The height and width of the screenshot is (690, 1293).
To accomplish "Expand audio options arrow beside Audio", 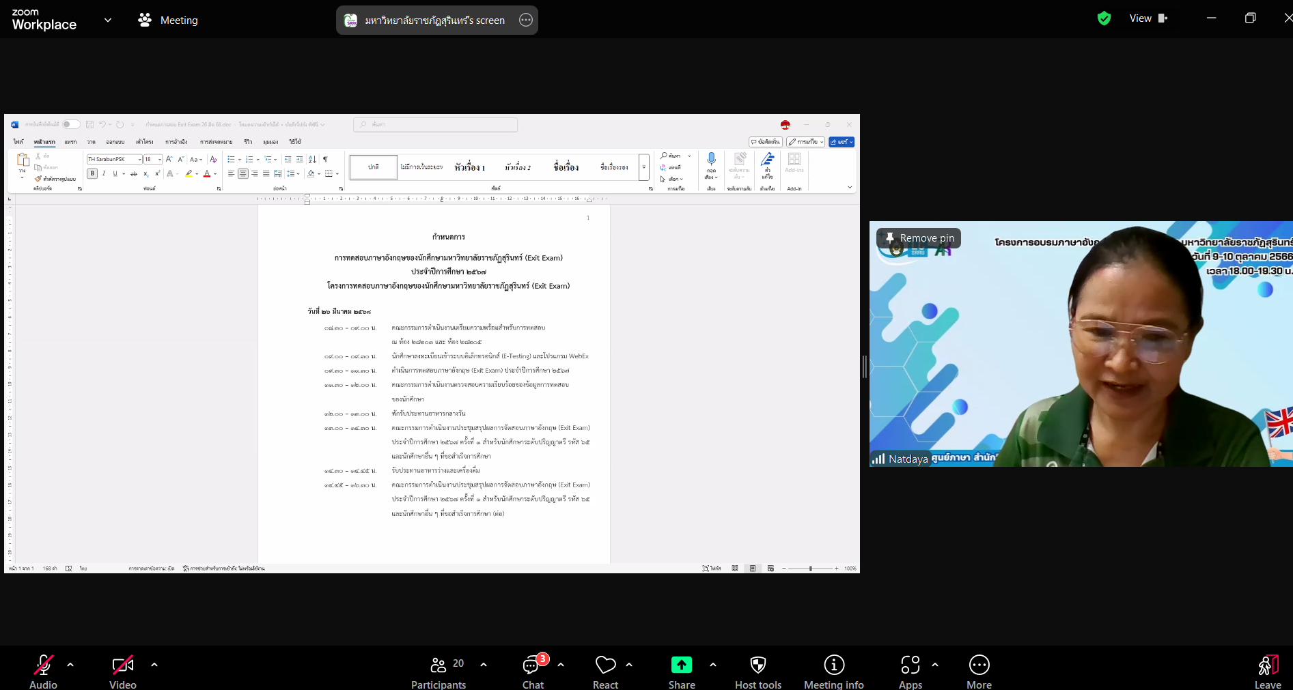I will [x=70, y=664].
